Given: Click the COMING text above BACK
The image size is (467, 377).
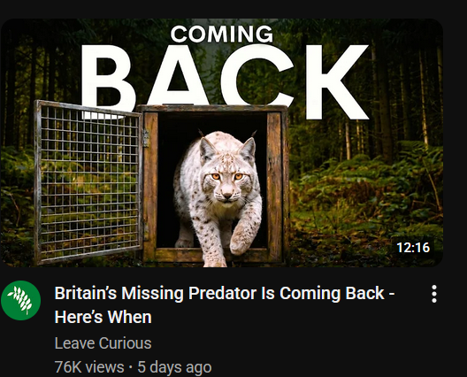Looking at the screenshot, I should pyautogui.click(x=222, y=34).
